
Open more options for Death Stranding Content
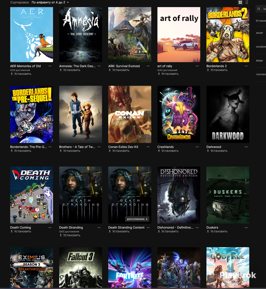point(148,228)
